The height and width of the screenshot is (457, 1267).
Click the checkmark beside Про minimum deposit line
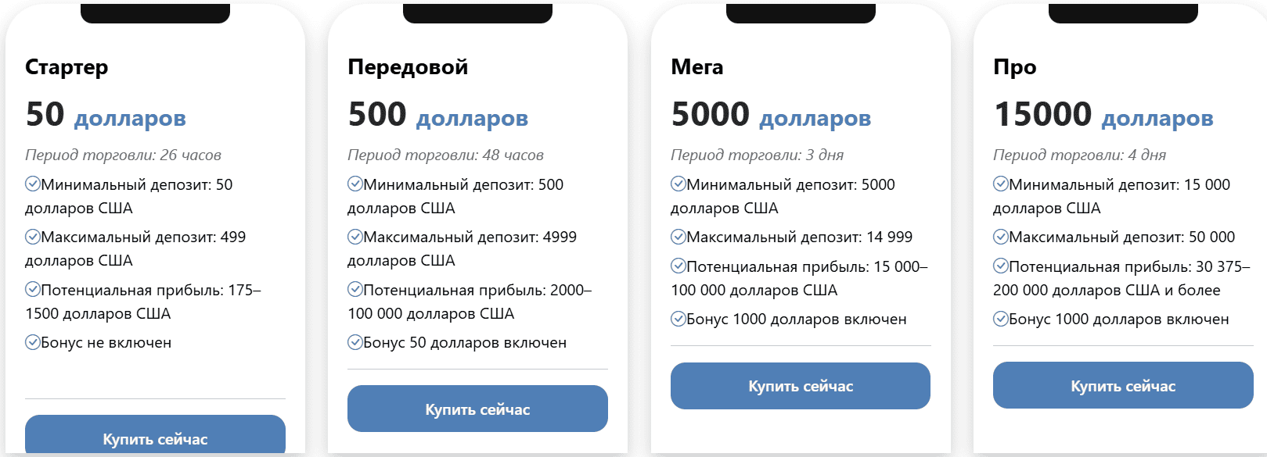(1000, 184)
